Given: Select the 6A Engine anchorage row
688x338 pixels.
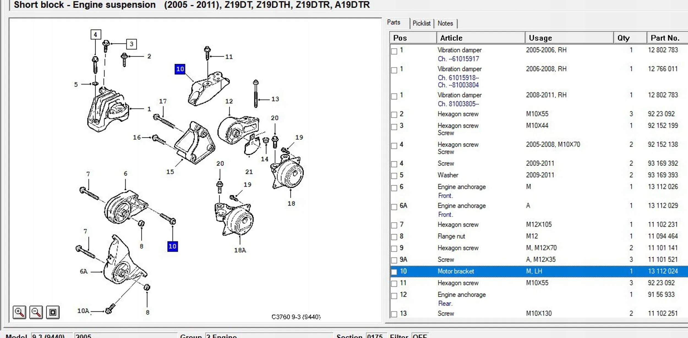Looking at the screenshot, I should coord(462,206).
